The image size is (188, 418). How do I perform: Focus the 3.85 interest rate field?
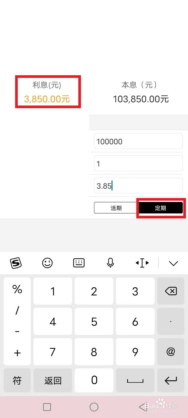(138, 186)
